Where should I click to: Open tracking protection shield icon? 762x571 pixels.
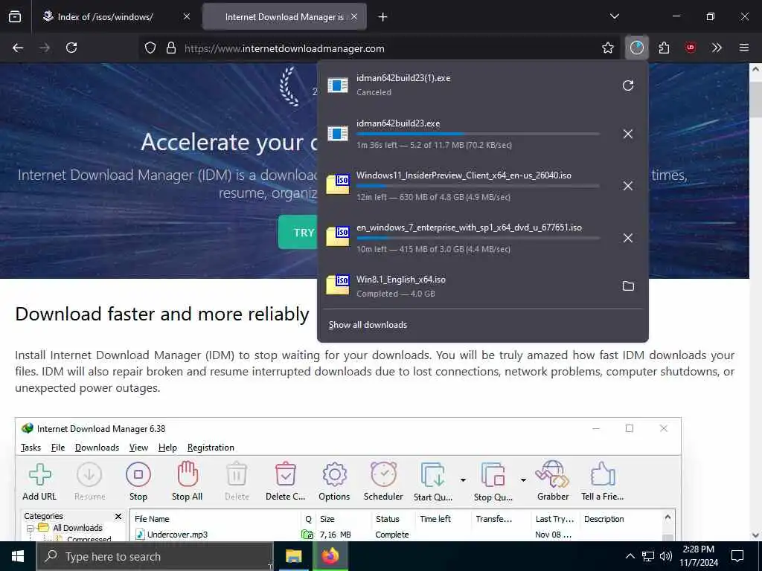point(150,48)
